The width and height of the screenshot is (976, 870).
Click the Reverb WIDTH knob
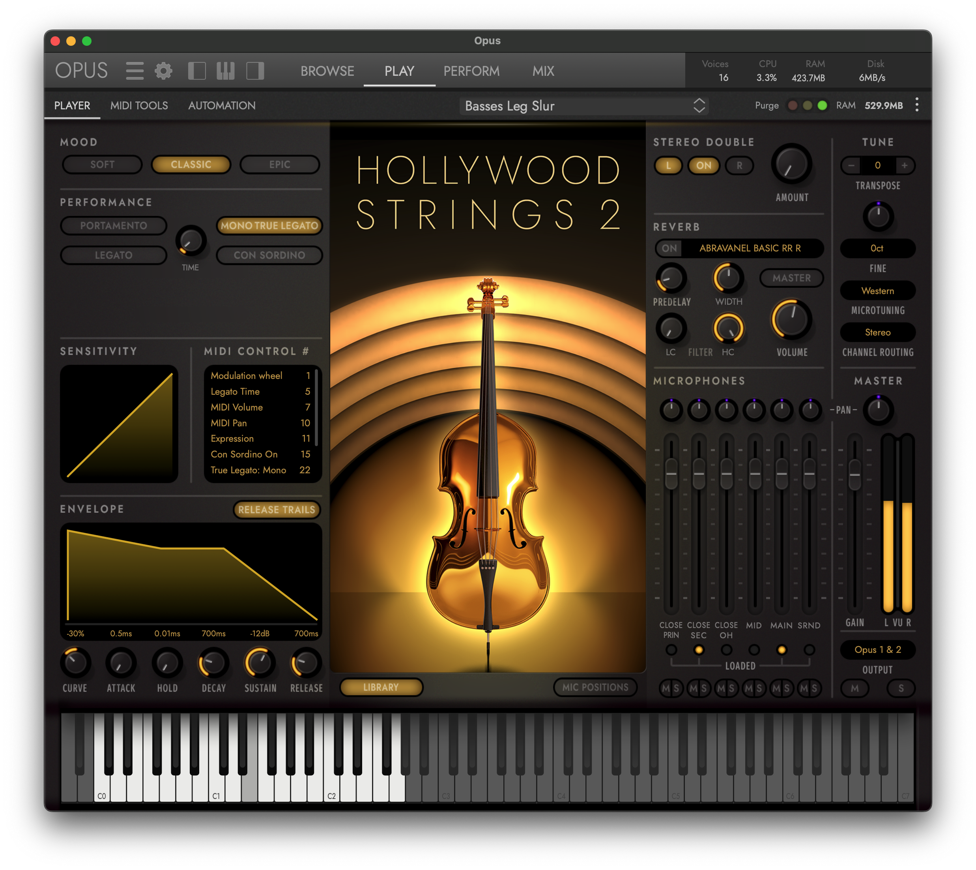[728, 278]
